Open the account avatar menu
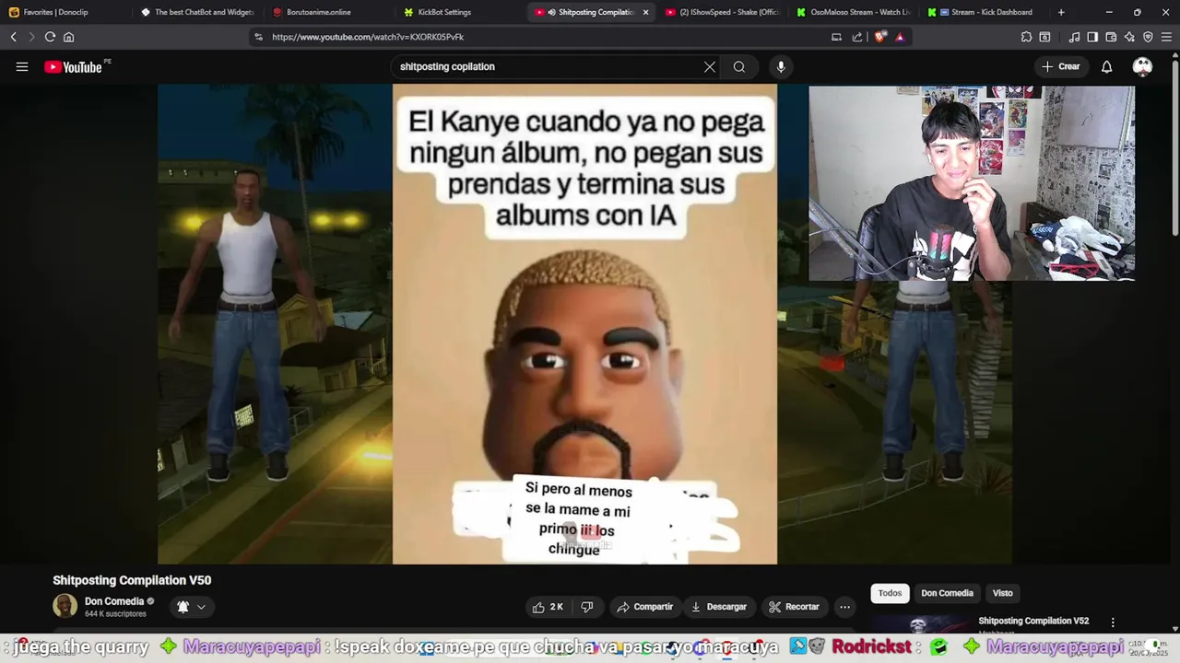The height and width of the screenshot is (663, 1180). [x=1142, y=66]
